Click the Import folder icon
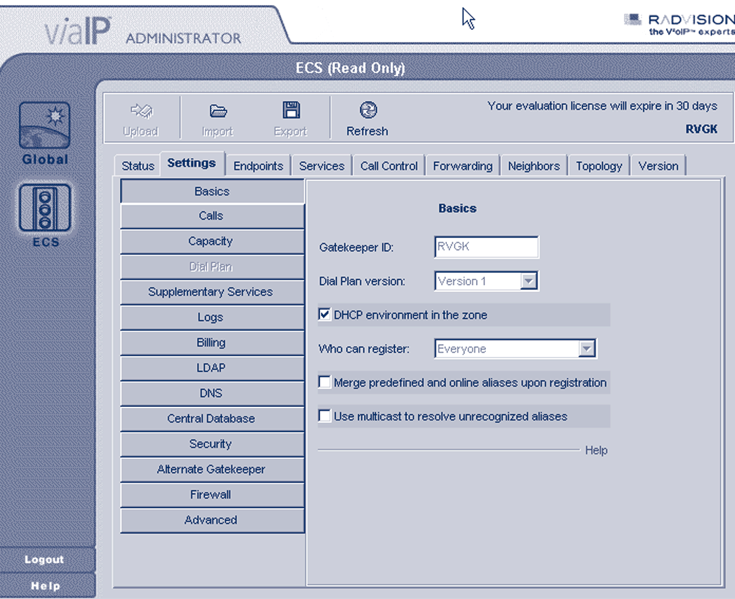 (x=218, y=111)
